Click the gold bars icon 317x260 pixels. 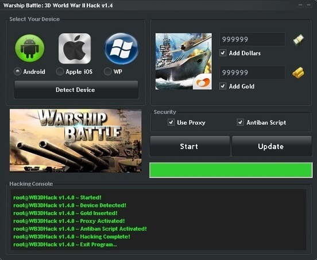tap(299, 73)
